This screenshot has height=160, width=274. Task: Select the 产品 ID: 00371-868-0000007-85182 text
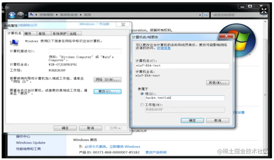pos(109,152)
